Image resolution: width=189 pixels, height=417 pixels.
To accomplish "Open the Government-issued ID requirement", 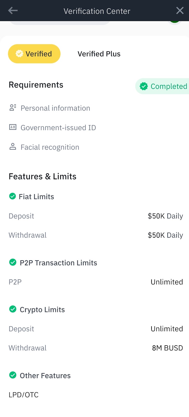I will click(58, 128).
